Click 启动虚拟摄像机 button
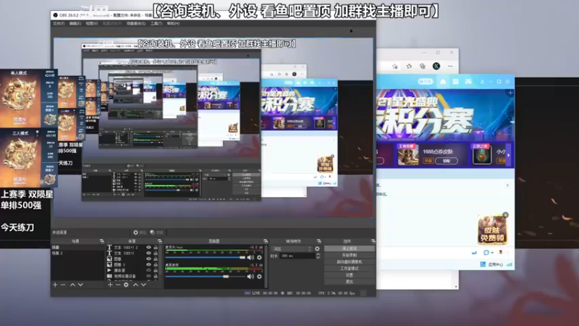This screenshot has height=326, width=579. point(350,262)
